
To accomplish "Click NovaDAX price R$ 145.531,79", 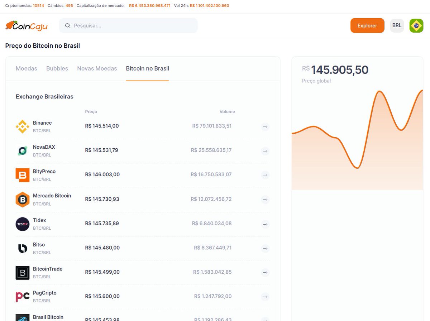I will coord(101,150).
